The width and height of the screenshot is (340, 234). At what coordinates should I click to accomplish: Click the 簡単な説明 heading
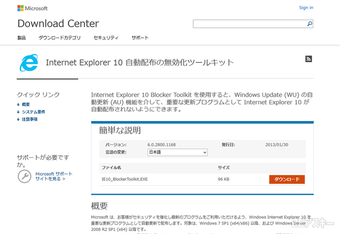pyautogui.click(x=120, y=131)
